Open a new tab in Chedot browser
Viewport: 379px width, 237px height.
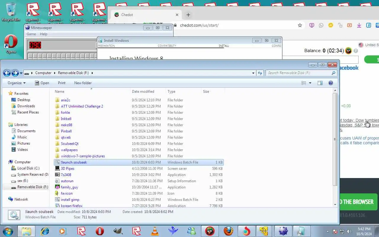188,15
